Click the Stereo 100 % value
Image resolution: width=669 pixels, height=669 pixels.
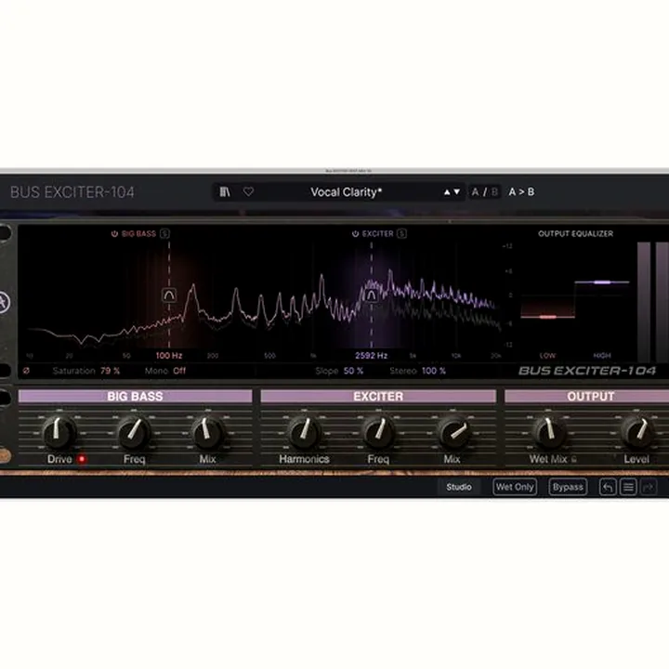coord(434,371)
